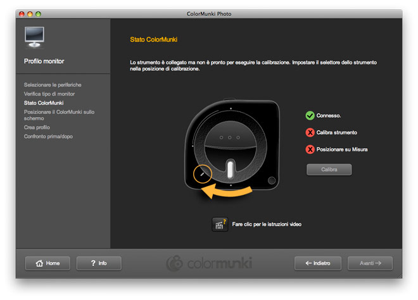This screenshot has height=300, width=418.
Task: Open the video instructions clapperboard icon
Action: point(220,224)
